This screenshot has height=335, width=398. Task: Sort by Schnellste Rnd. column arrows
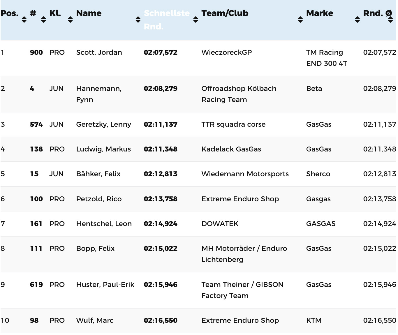(196, 20)
